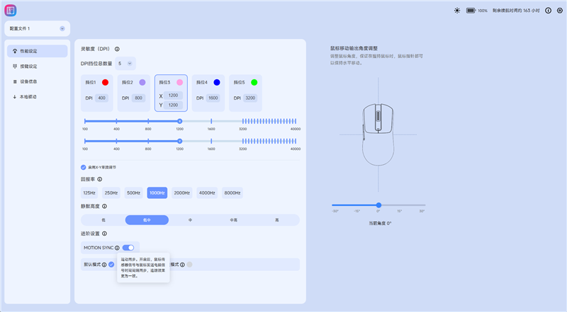
Task: Set silent height to 中
Action: pyautogui.click(x=190, y=220)
